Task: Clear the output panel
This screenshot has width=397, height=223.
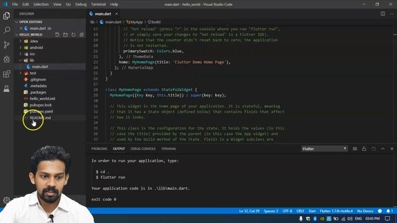Action: 355,149
